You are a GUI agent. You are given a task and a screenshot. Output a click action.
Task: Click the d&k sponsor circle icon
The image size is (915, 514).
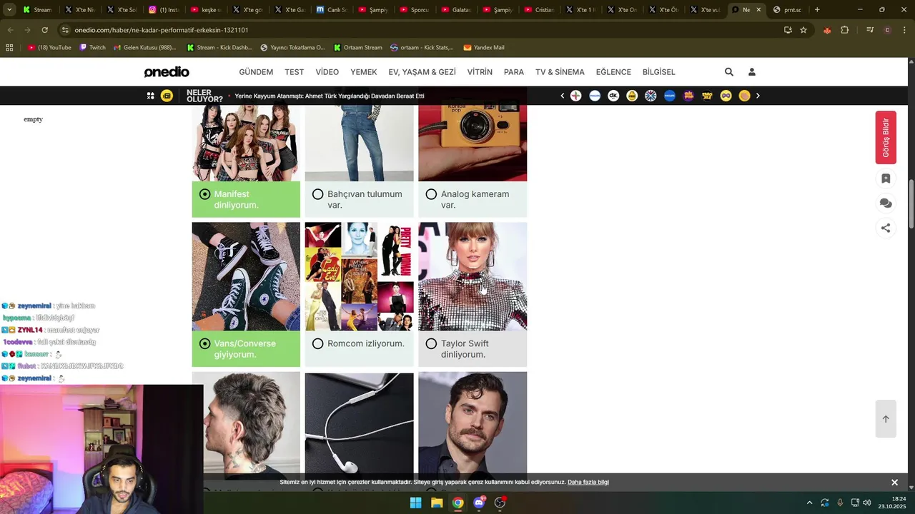click(x=613, y=96)
